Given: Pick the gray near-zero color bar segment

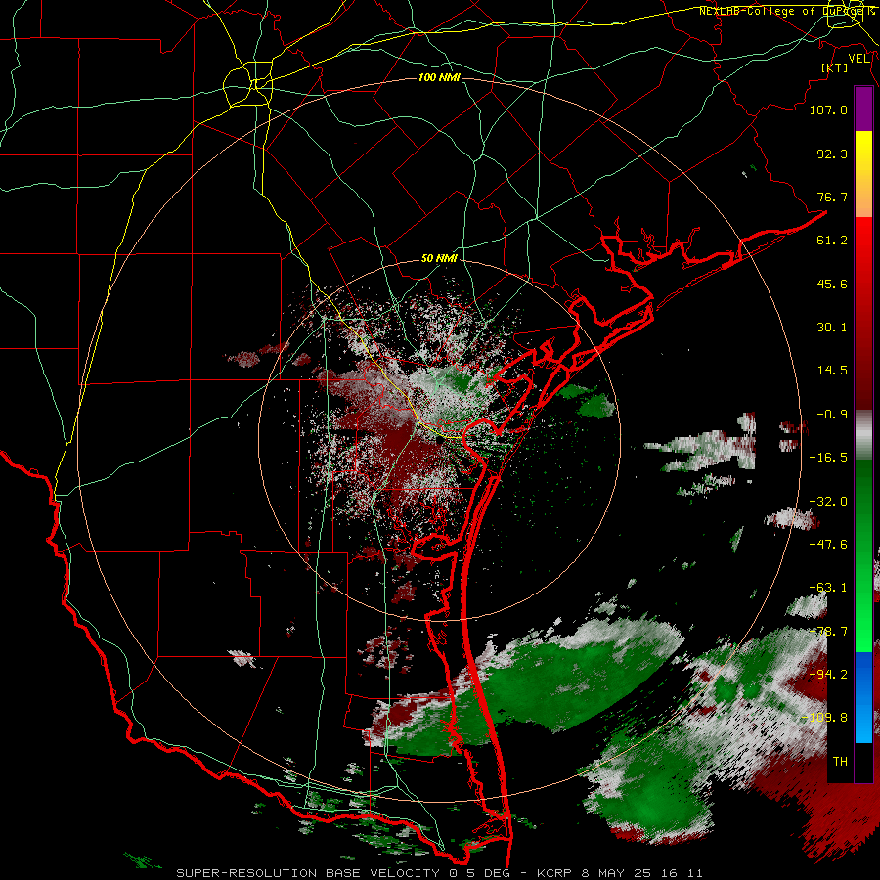Looking at the screenshot, I should 863,435.
